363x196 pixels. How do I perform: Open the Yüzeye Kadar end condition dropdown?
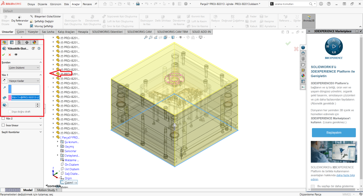[x=24, y=81]
